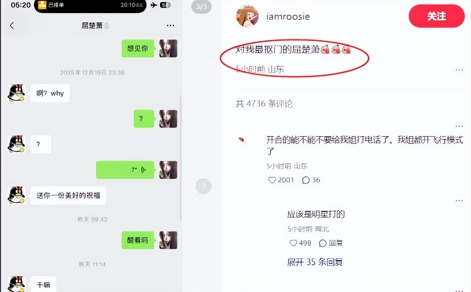The height and width of the screenshot is (292, 471).
Task: Click the next-image arrow circle
Action: pos(204,186)
